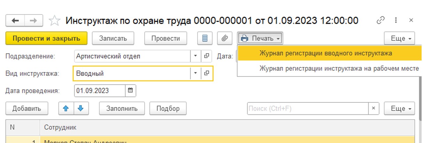Open document movements report icon
Image resolution: width=423 pixels, height=143 pixels.
pos(205,38)
